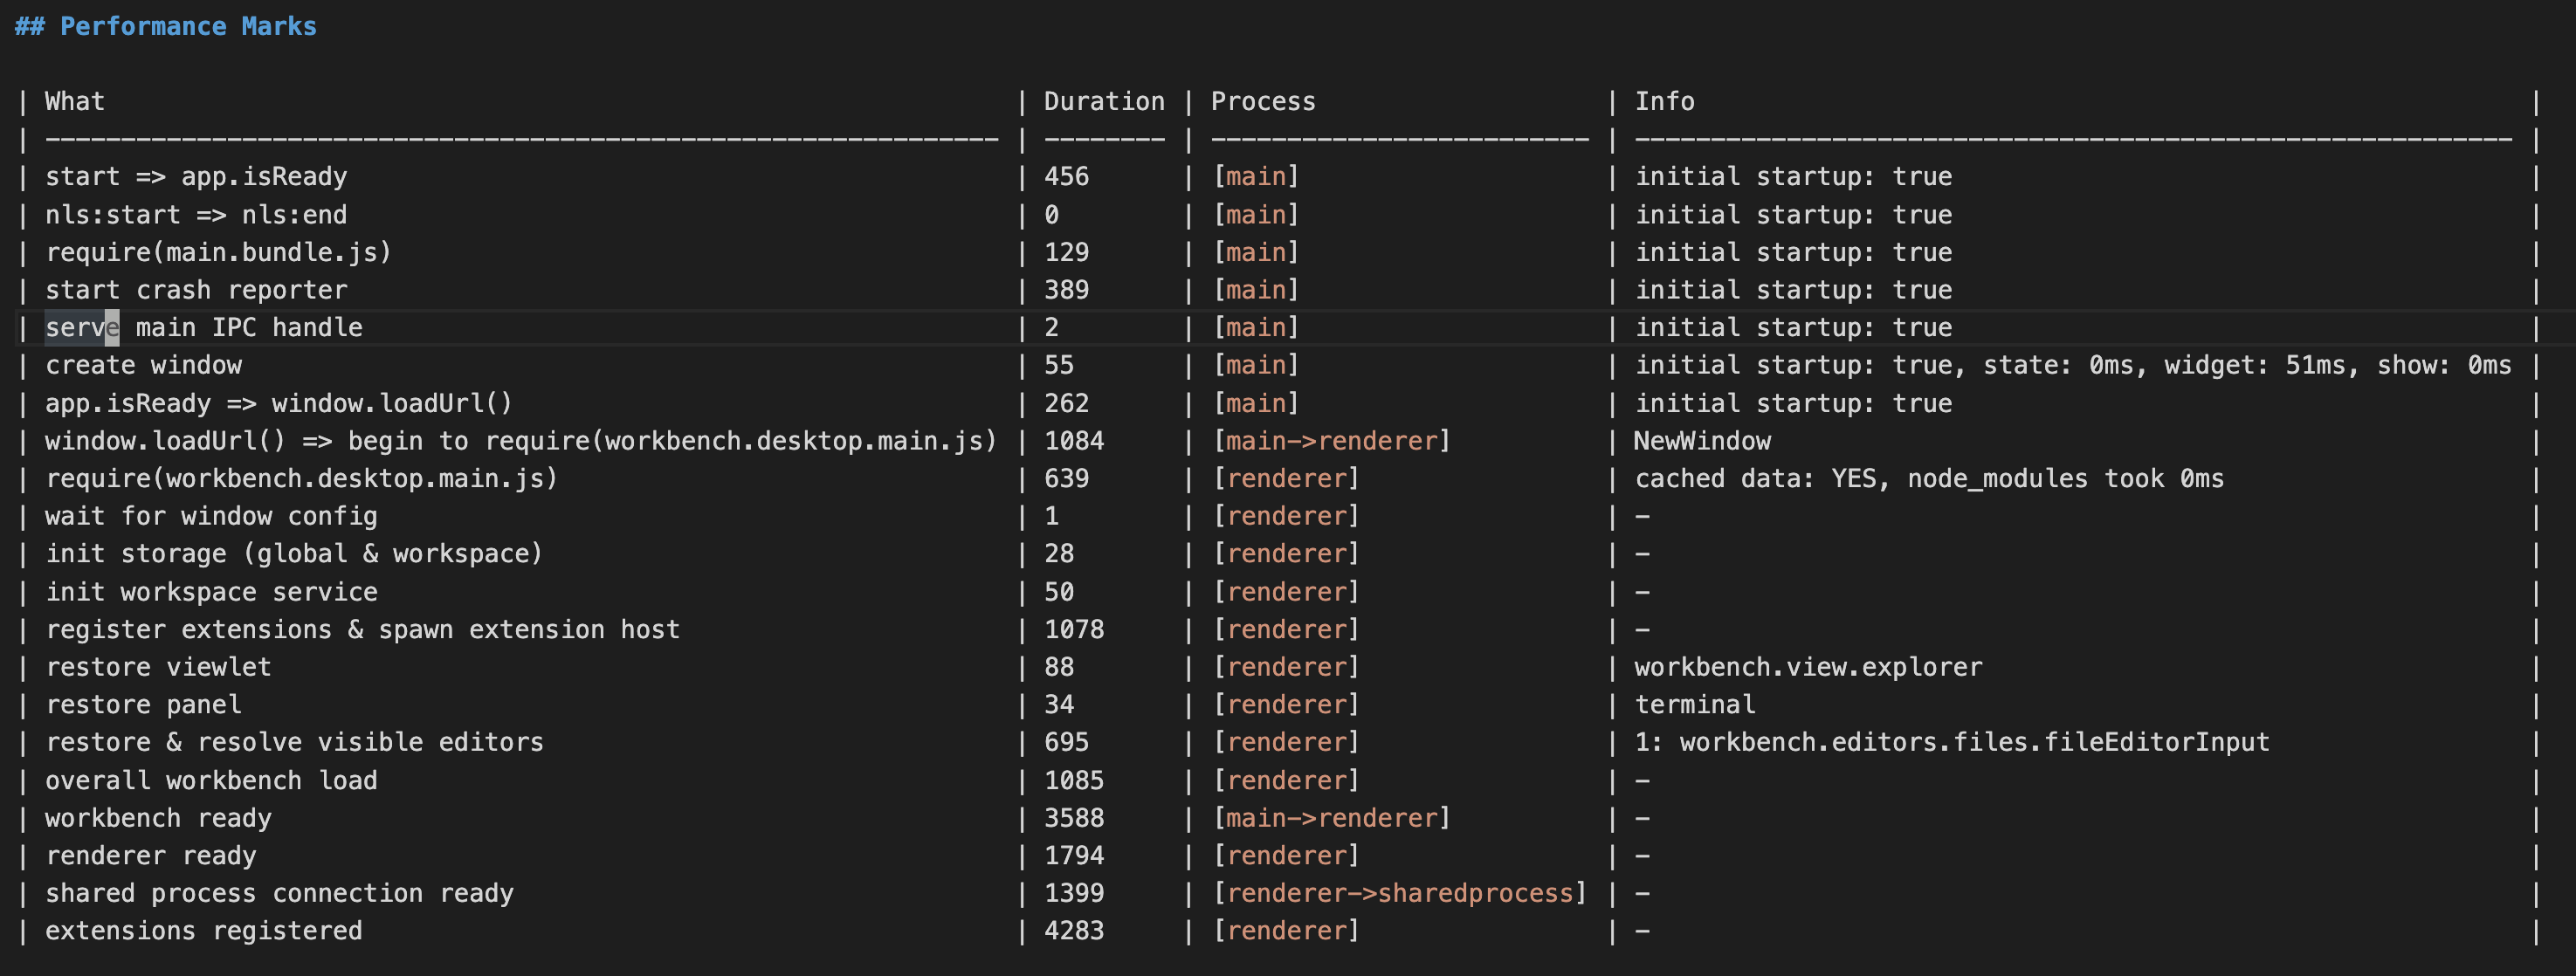Click 'workbench.view.explorer' info text

pyautogui.click(x=1808, y=667)
